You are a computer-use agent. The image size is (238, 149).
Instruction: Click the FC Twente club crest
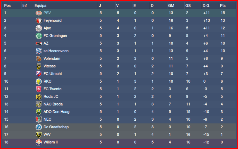click(38, 89)
